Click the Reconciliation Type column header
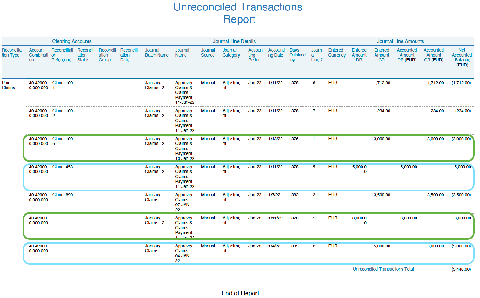Image resolution: width=480 pixels, height=298 pixels. click(x=12, y=52)
